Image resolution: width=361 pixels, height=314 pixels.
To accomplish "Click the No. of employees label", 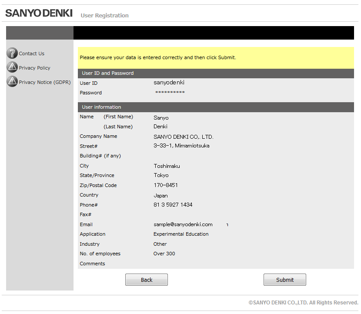I will [100, 254].
